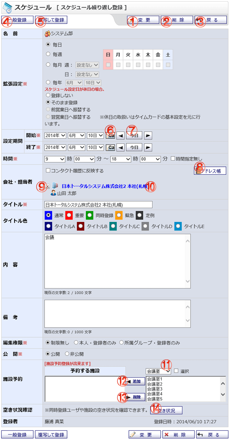Select 会議室3 in facility list
The height and width of the screenshot is (440, 230).
point(154,389)
